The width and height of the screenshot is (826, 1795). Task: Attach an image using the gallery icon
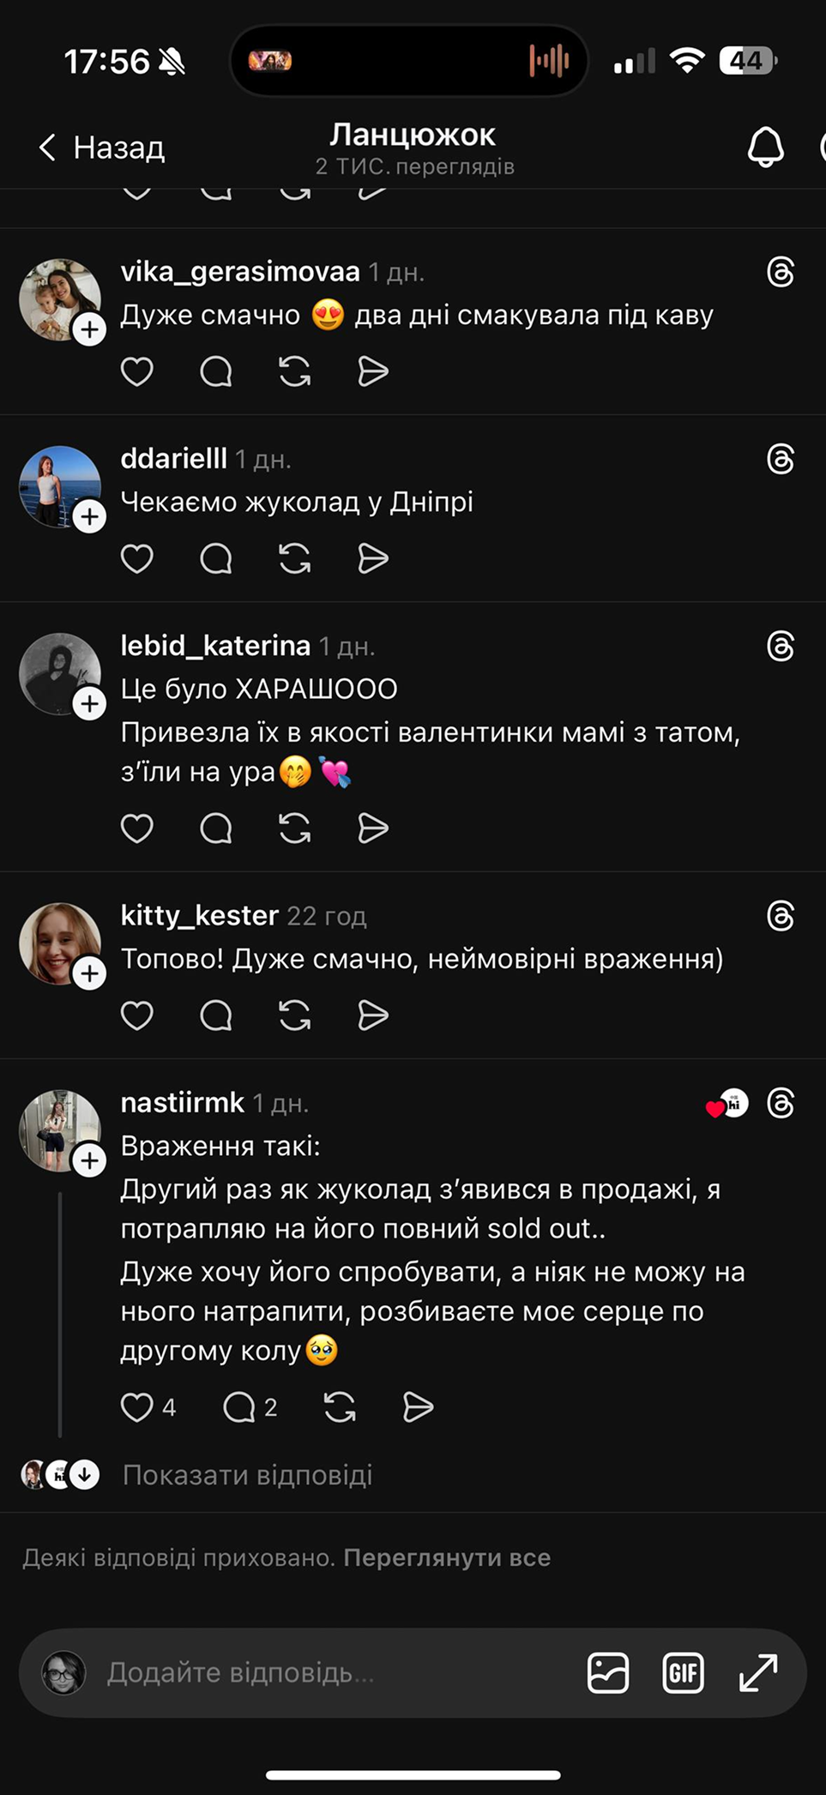coord(608,1672)
